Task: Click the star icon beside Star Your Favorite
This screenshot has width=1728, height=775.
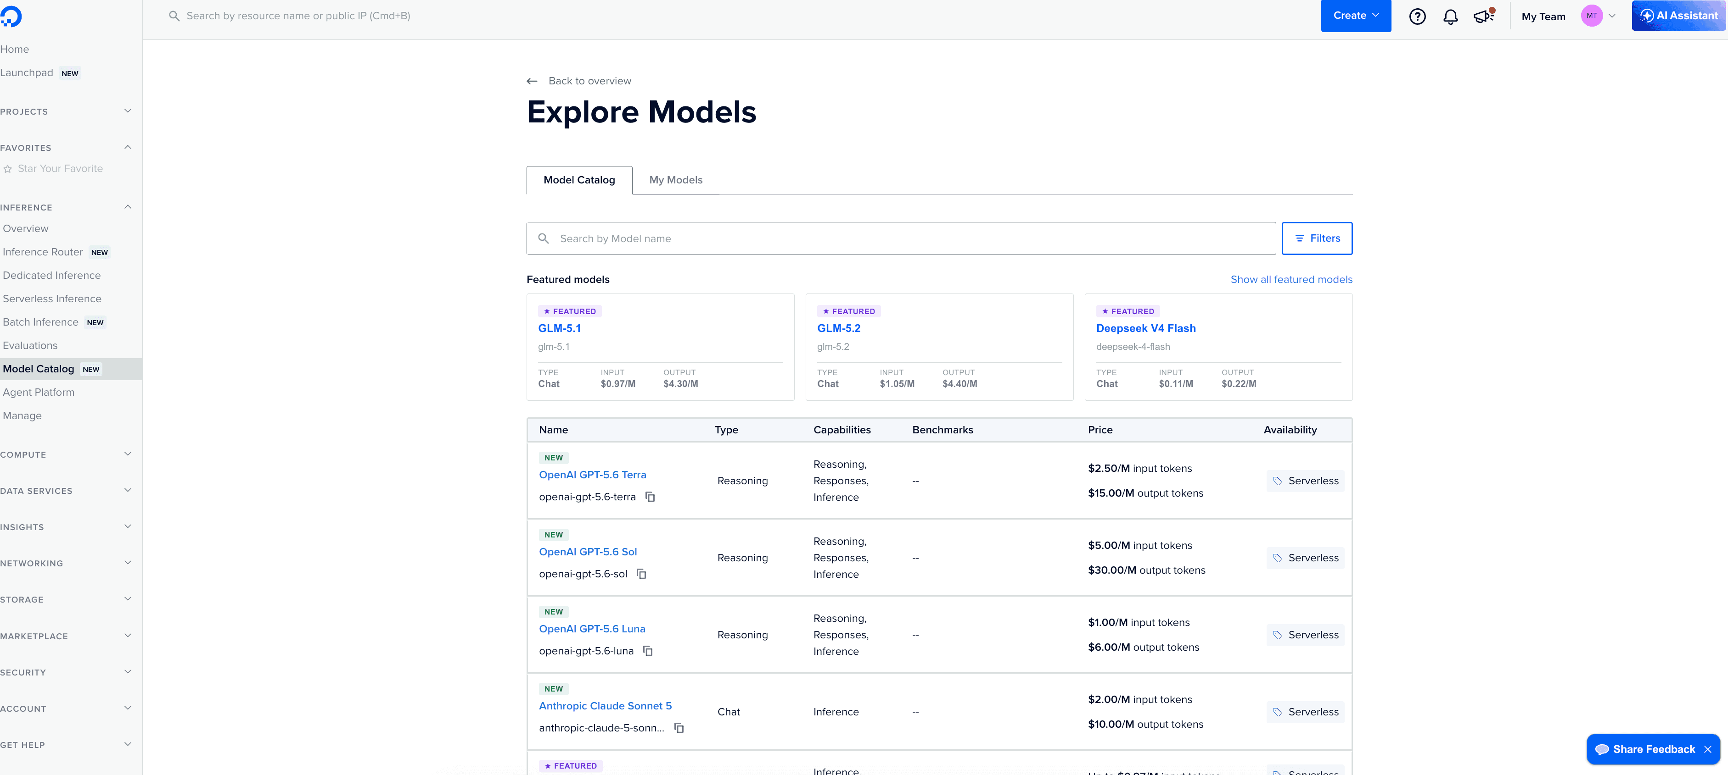Action: point(7,169)
